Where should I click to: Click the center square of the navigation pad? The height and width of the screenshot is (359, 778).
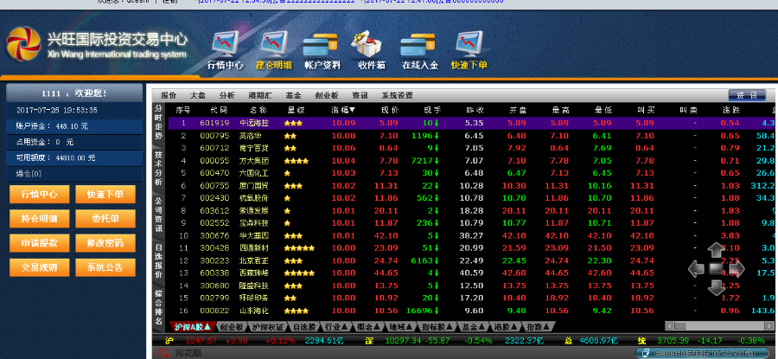(x=717, y=269)
